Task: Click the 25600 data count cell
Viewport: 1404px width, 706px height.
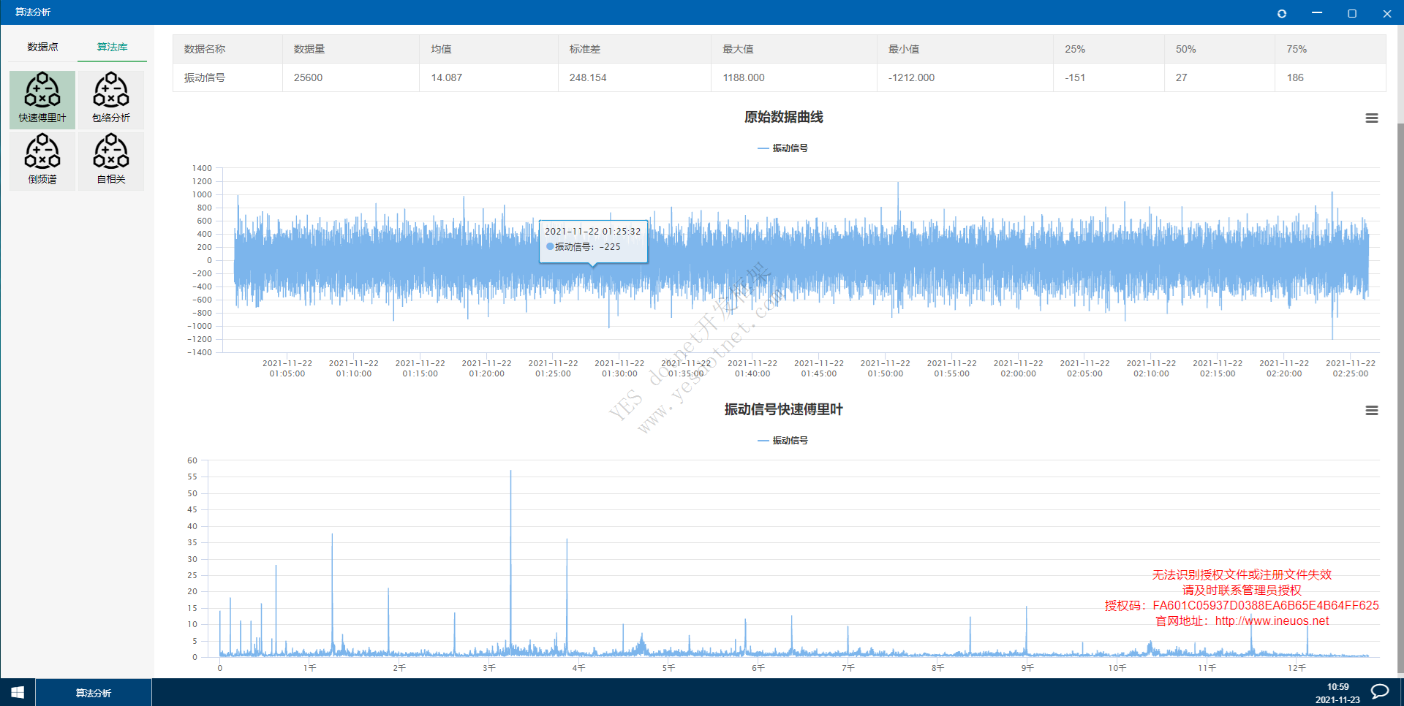Action: tap(351, 77)
